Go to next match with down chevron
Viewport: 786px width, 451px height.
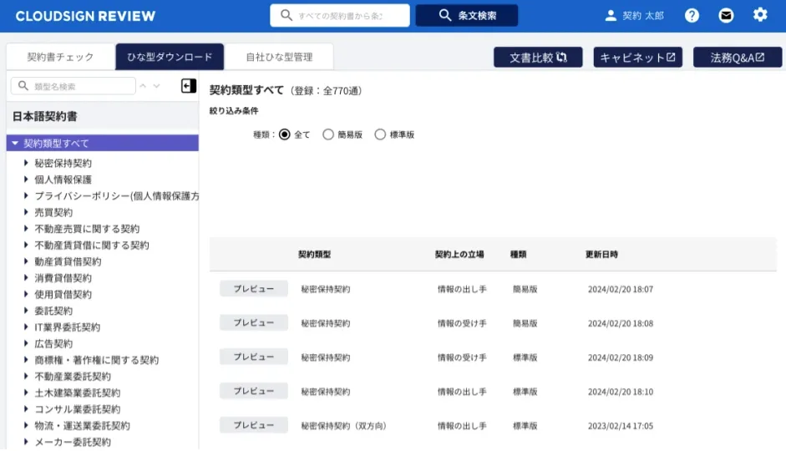pos(156,86)
